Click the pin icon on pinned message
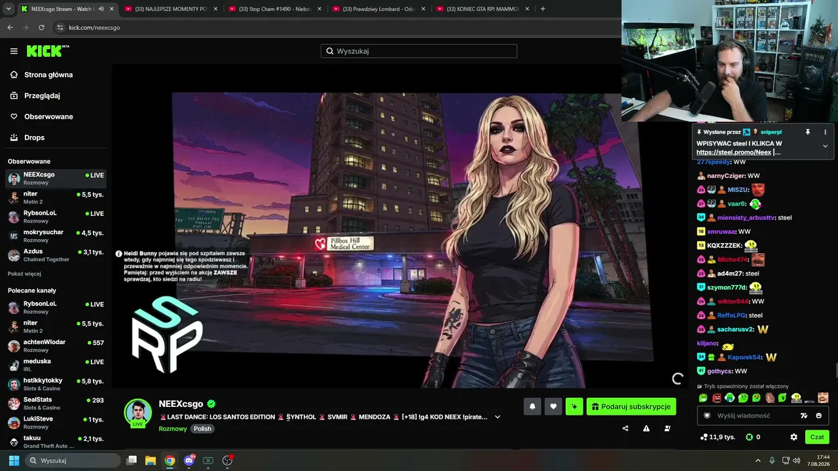 [808, 132]
